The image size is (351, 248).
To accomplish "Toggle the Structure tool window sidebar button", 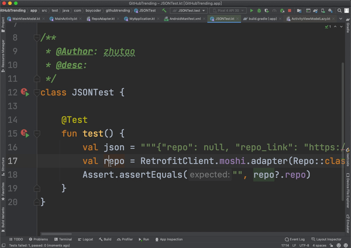I will (x=3, y=166).
